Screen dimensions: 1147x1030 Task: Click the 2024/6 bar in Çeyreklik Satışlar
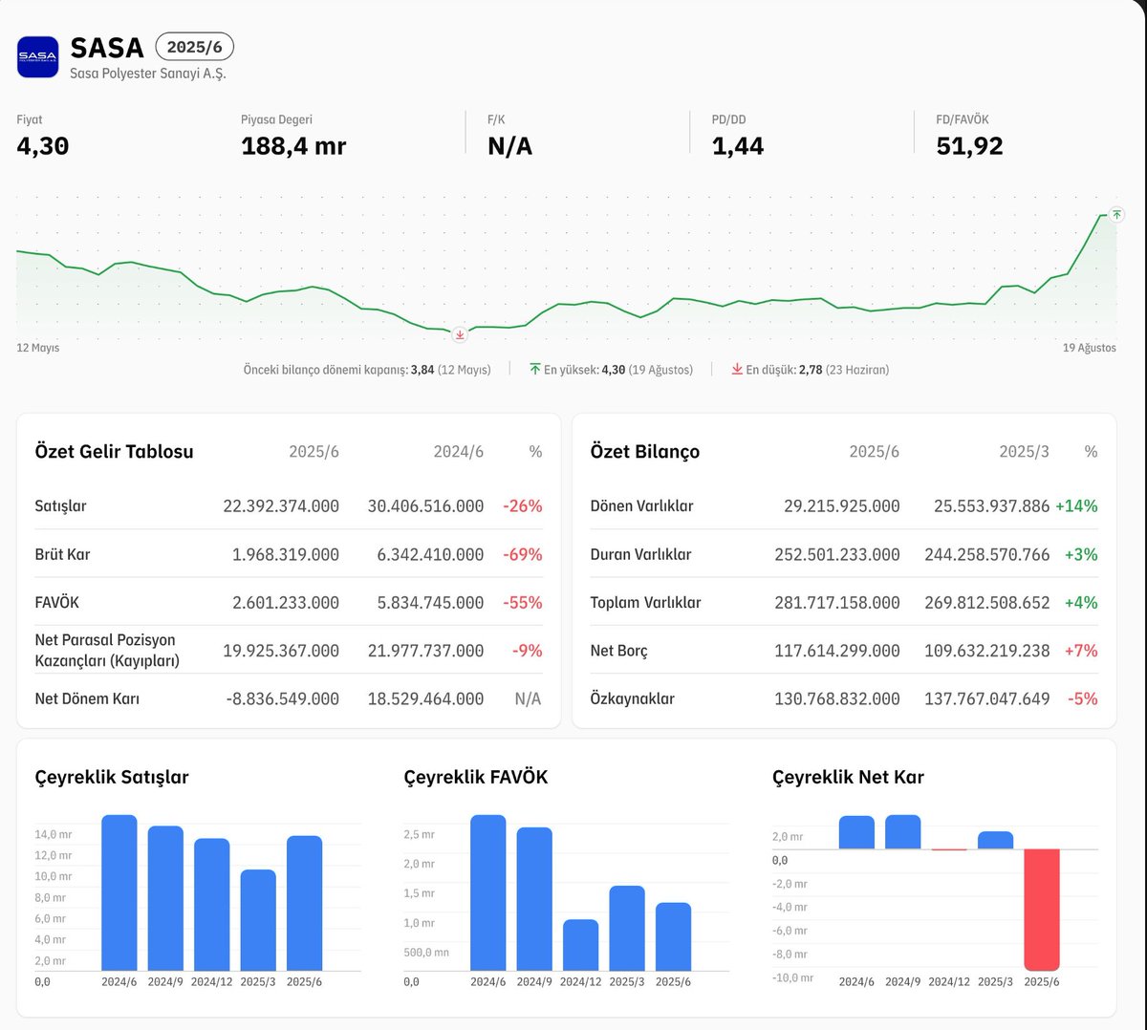click(x=119, y=892)
